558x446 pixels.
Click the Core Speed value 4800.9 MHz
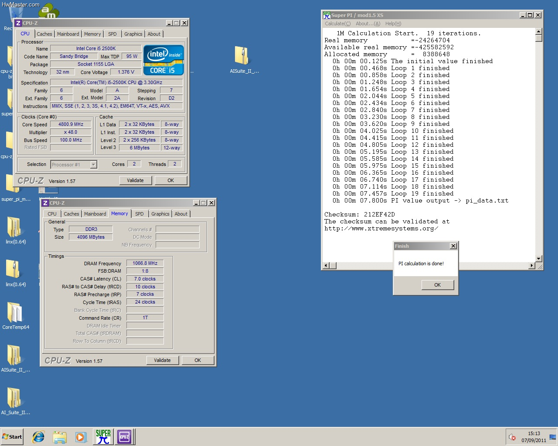coord(71,124)
